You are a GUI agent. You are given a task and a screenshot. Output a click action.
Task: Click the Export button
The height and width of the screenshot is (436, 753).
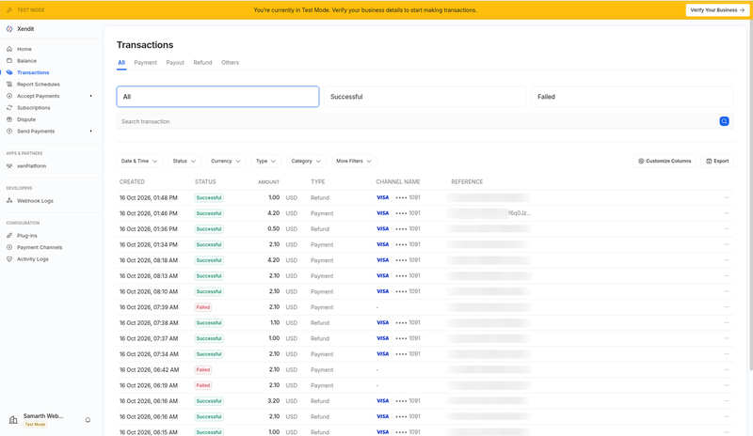click(x=717, y=162)
